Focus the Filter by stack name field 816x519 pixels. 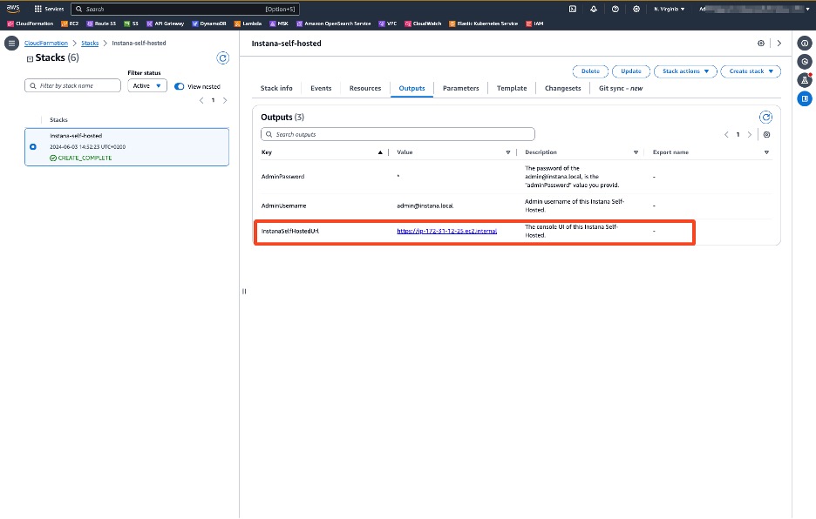(73, 86)
